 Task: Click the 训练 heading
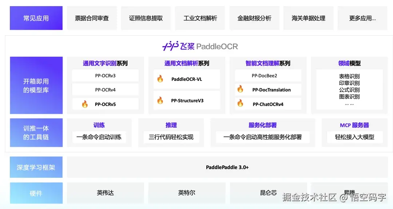pyautogui.click(x=99, y=125)
